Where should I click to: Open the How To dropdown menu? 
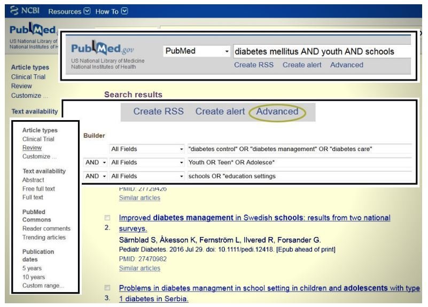(111, 11)
